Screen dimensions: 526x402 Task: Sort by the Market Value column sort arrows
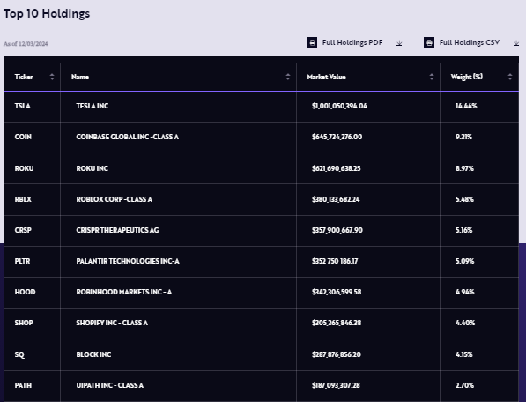(432, 77)
